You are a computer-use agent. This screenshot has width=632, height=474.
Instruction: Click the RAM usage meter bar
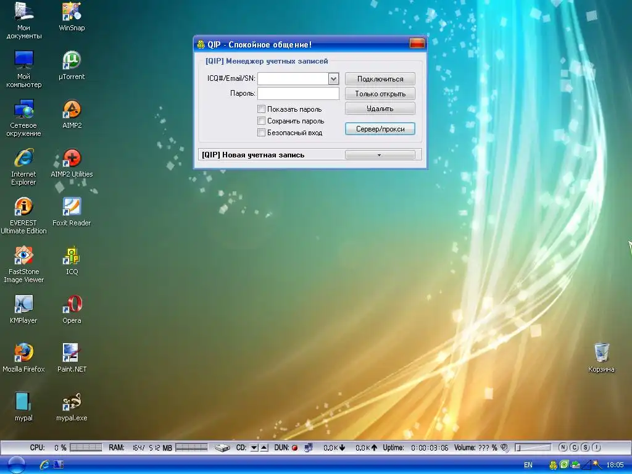pos(191,447)
